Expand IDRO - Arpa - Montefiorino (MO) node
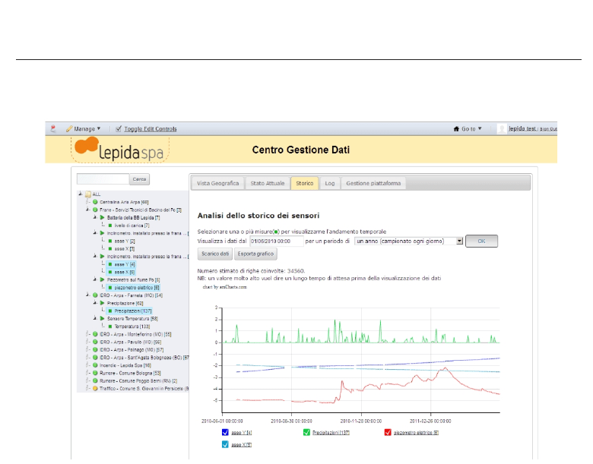Screen dimensions: 593x464 (87, 334)
